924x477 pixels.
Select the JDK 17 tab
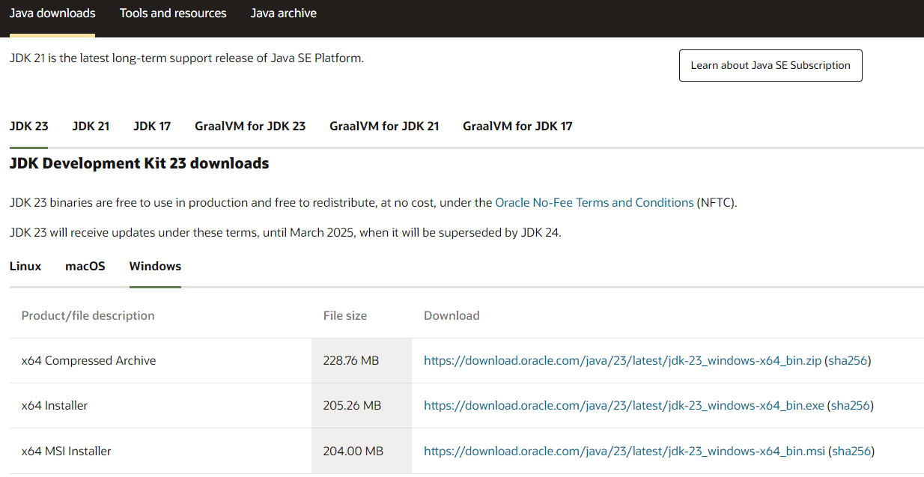click(152, 127)
